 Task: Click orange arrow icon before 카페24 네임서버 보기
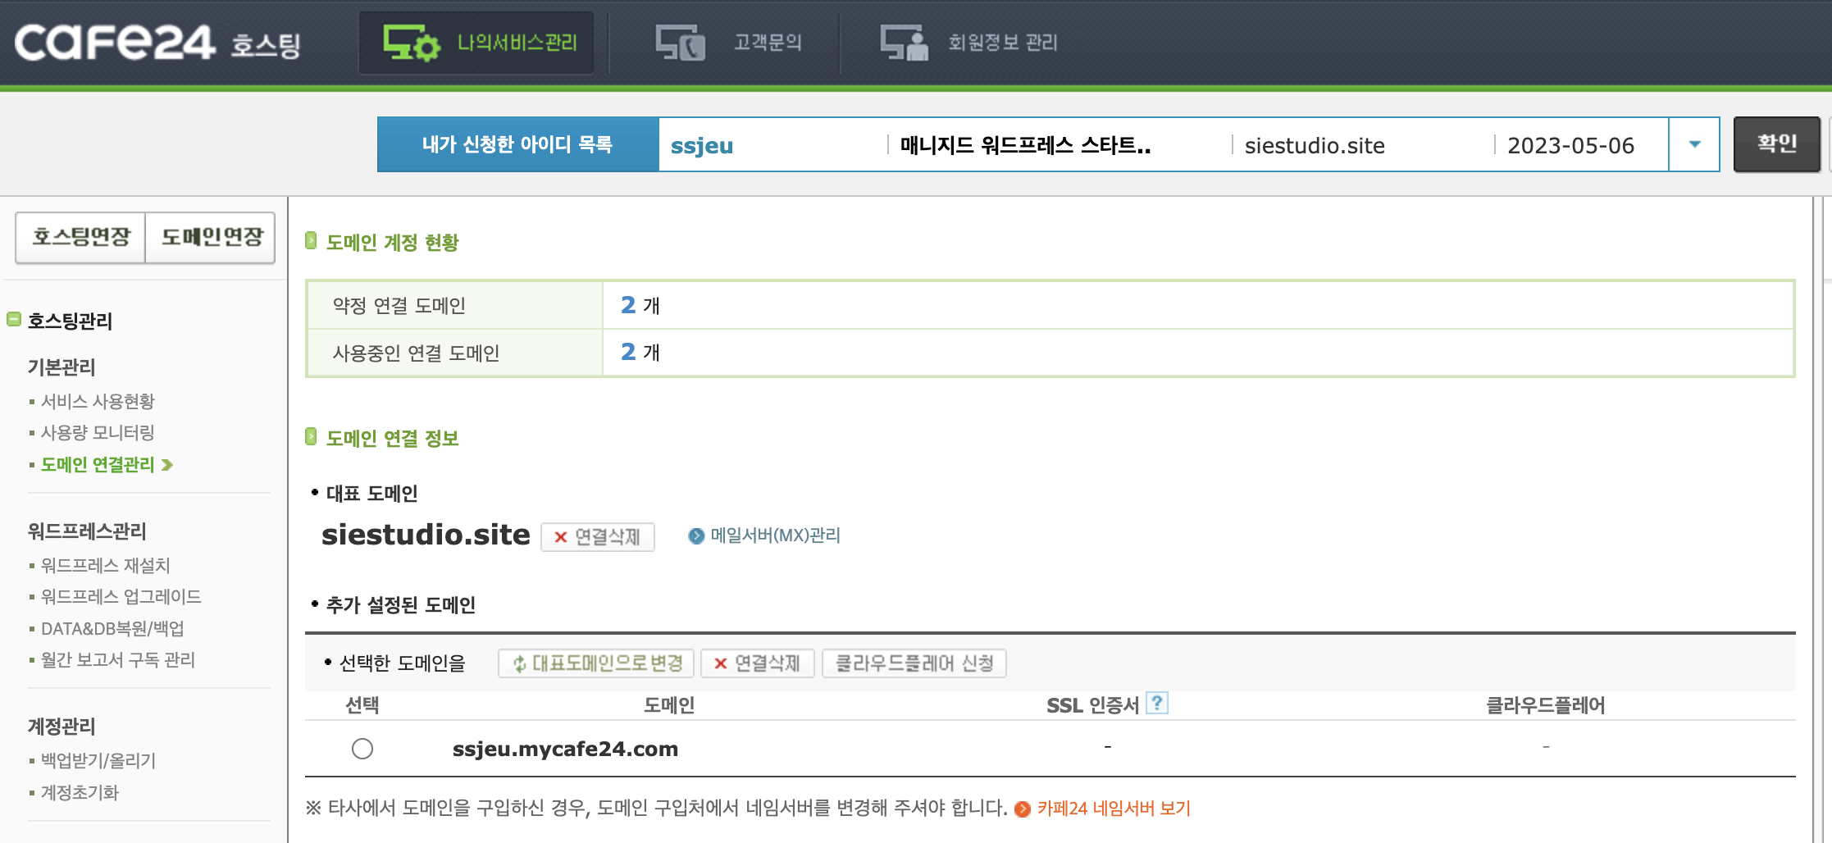pyautogui.click(x=1023, y=809)
